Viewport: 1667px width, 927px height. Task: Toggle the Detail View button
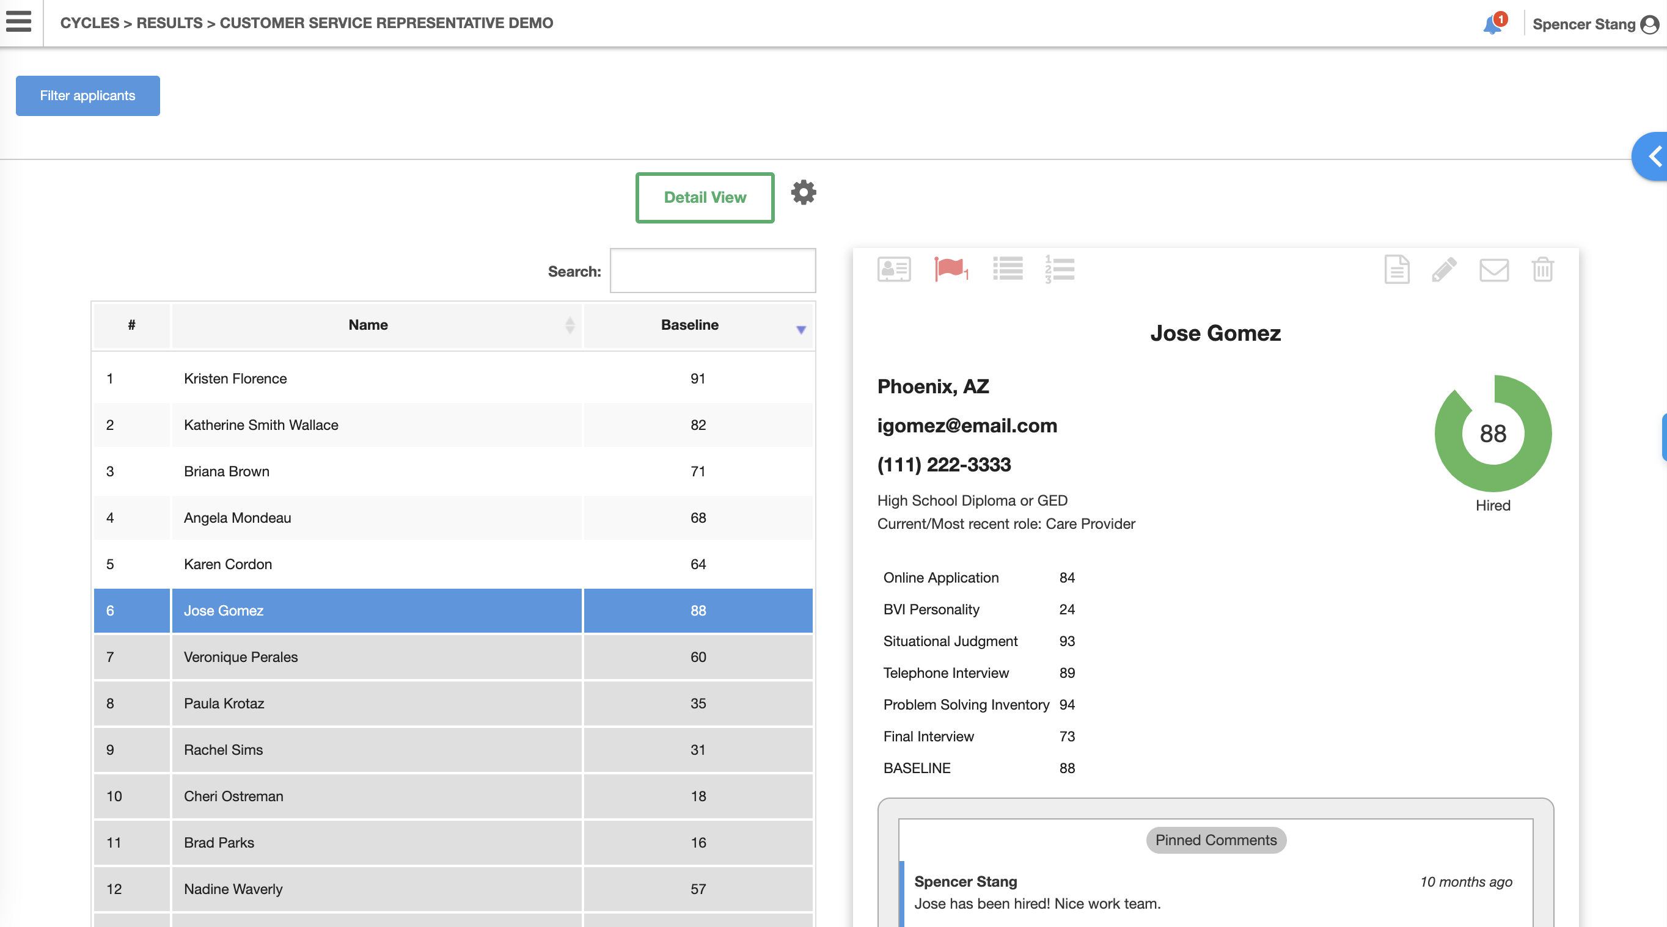(x=705, y=197)
